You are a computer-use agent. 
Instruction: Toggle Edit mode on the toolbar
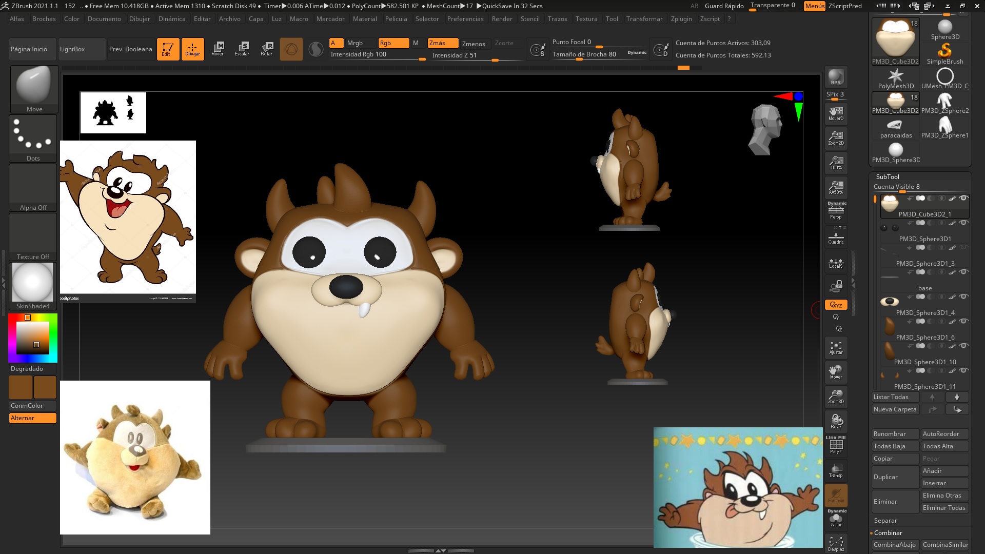[x=168, y=49]
